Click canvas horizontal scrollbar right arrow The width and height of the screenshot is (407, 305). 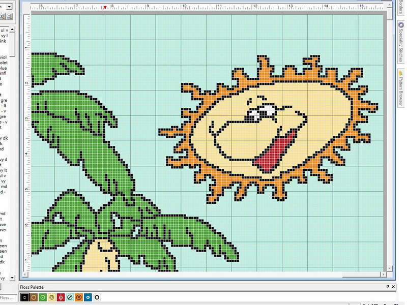(x=384, y=274)
